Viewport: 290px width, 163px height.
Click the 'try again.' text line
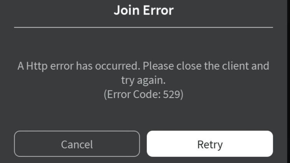(x=143, y=81)
